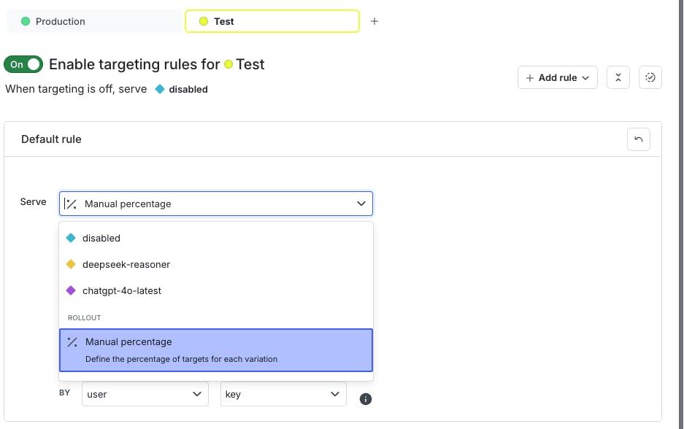Switch to the Production environment tab

click(93, 21)
